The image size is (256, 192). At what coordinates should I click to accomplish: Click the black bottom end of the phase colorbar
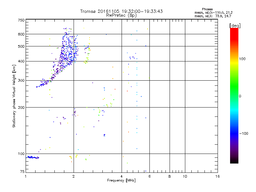pyautogui.click(x=234, y=161)
